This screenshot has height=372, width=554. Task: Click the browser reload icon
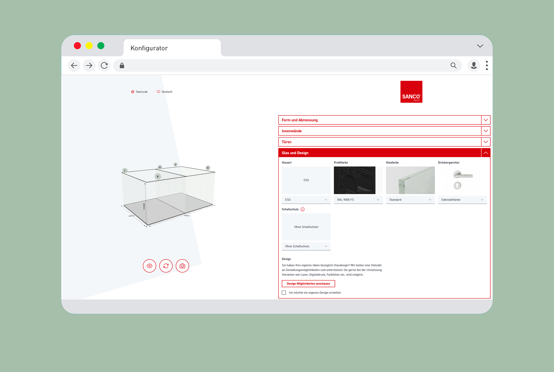pyautogui.click(x=104, y=66)
